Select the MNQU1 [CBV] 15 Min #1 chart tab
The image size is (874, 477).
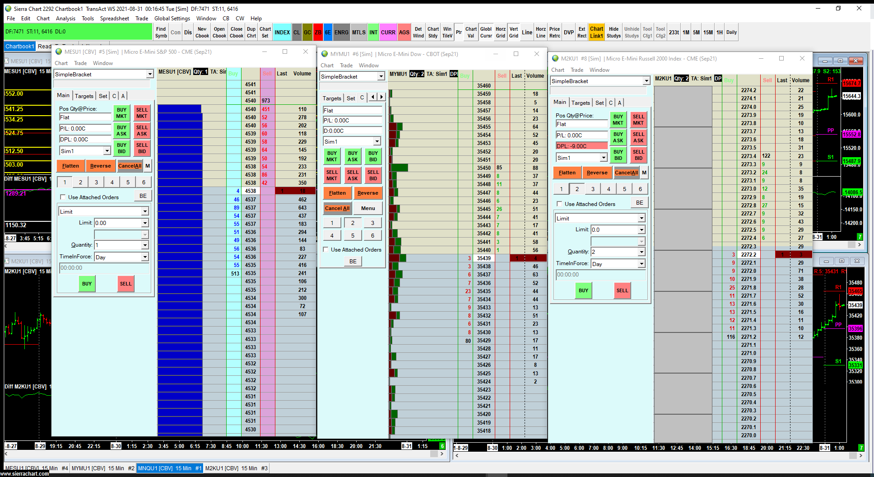click(170, 468)
